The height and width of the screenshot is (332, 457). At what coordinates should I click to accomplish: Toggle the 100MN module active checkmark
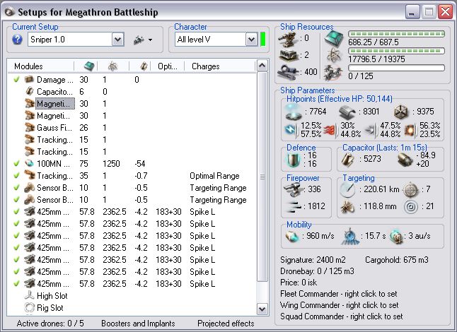16,163
